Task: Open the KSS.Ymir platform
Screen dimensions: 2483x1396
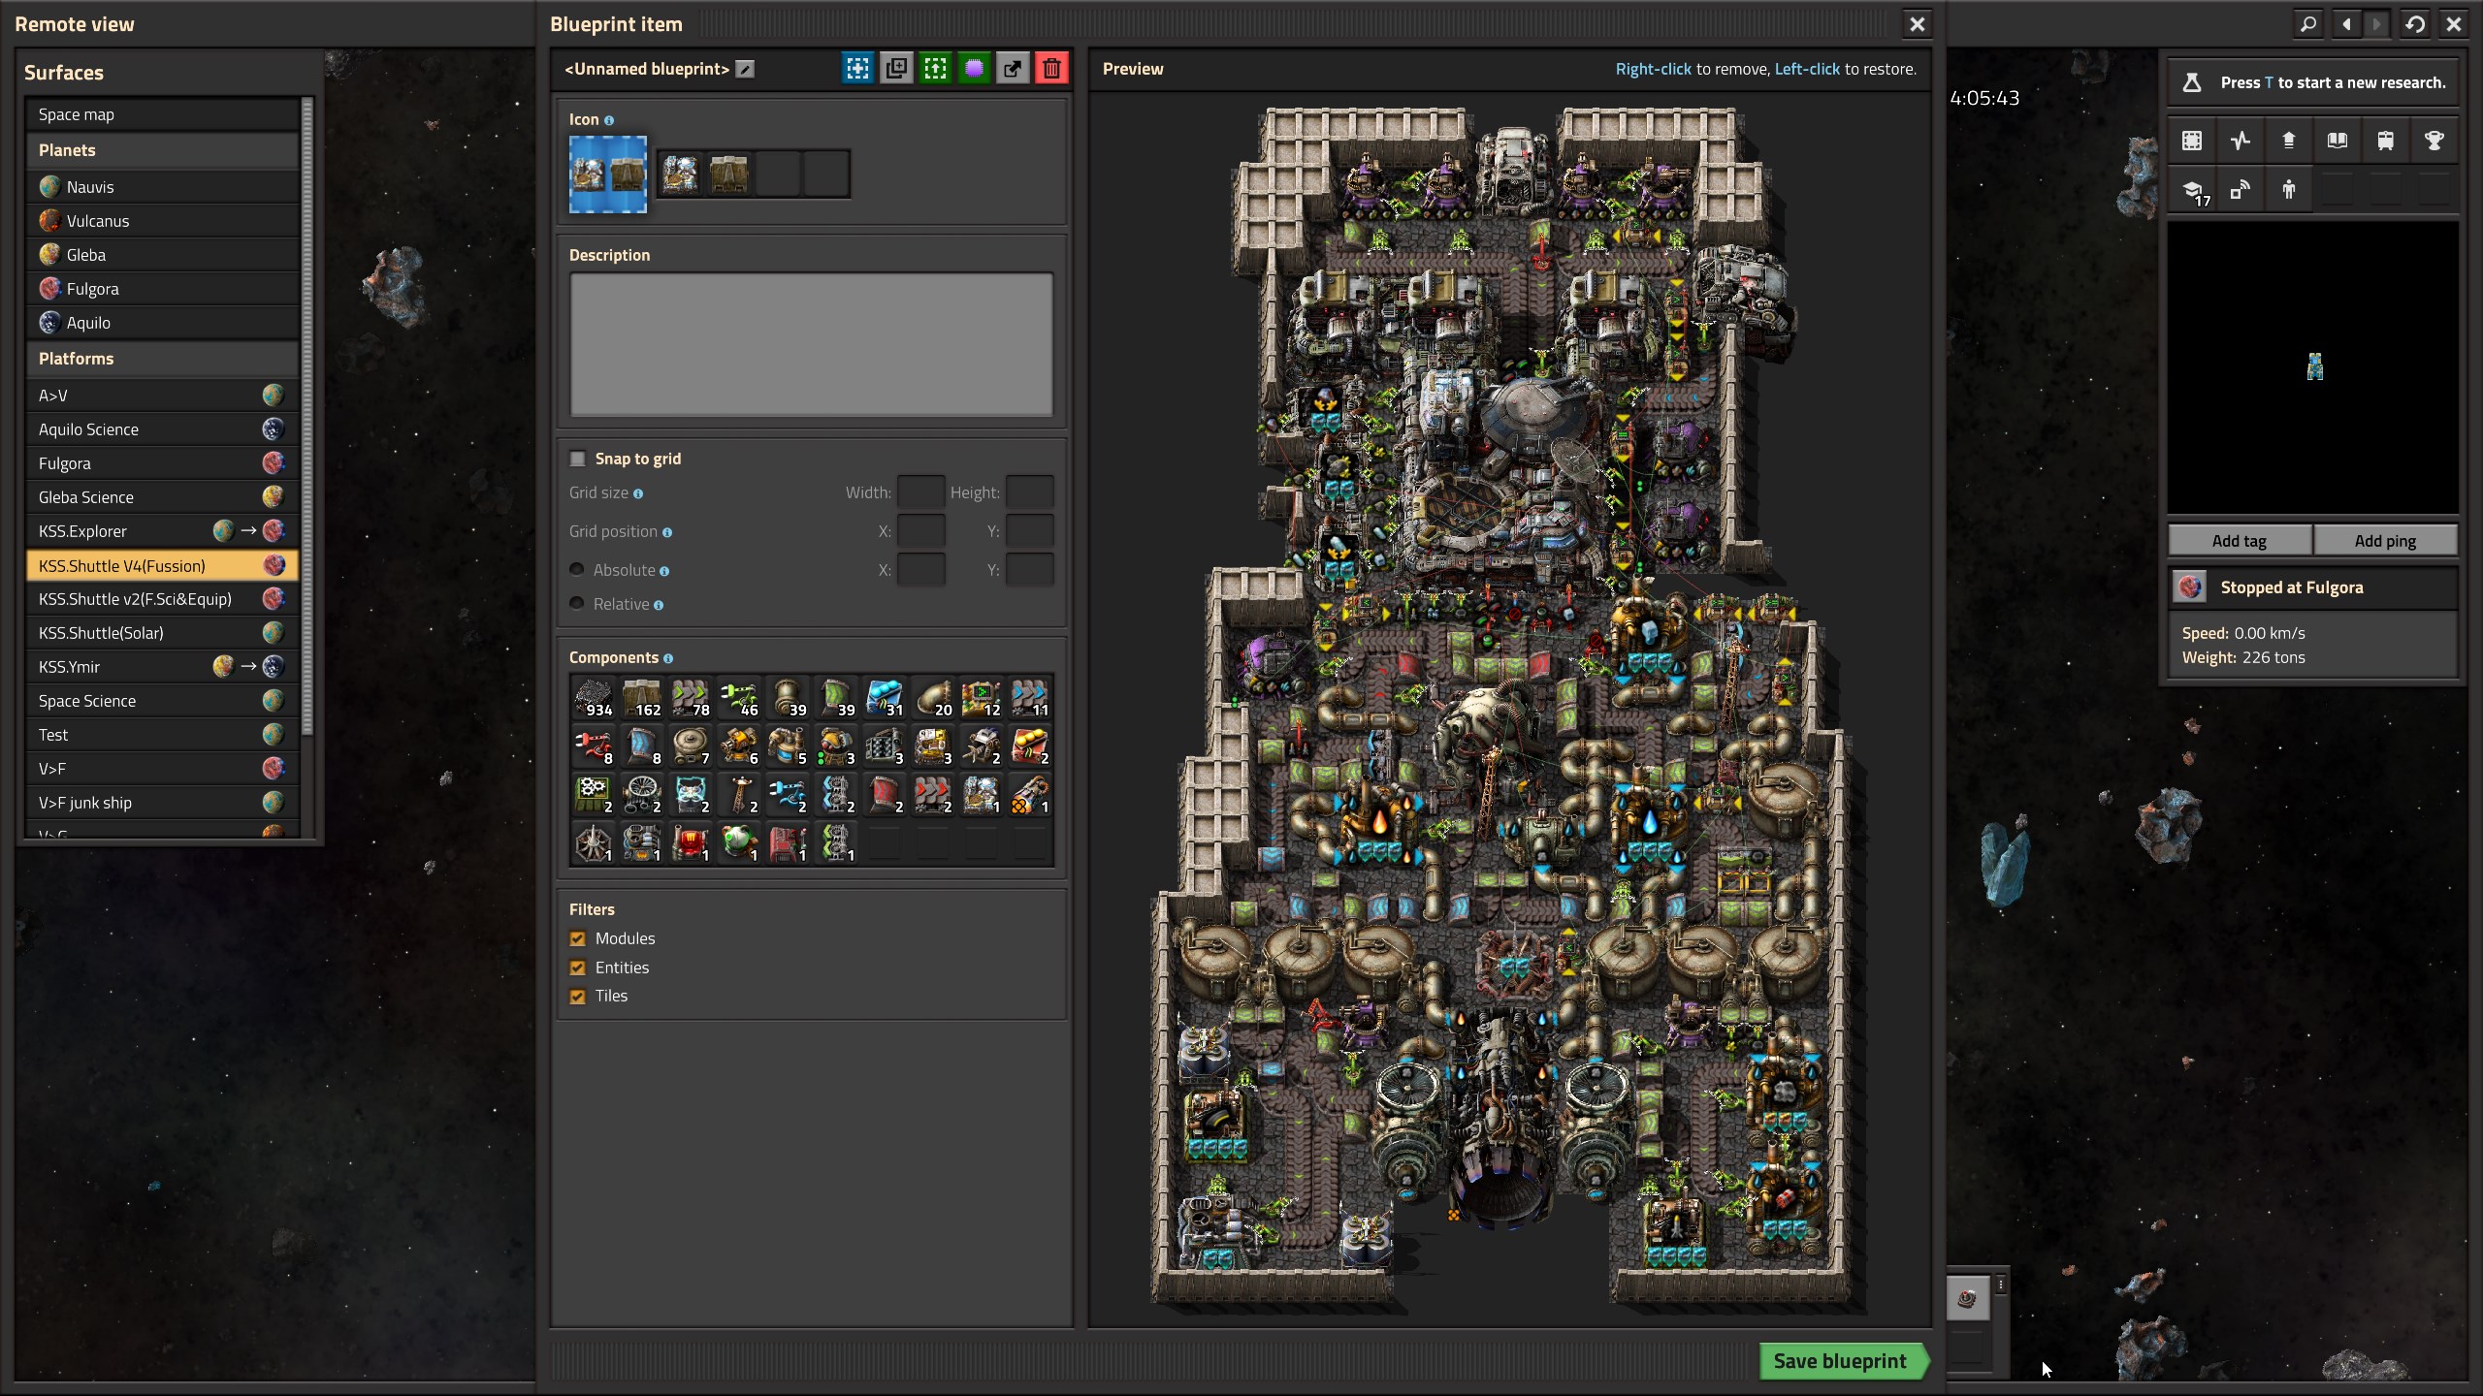Action: click(x=163, y=667)
